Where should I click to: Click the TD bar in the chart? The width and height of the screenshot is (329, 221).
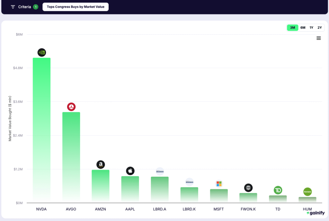(278, 199)
